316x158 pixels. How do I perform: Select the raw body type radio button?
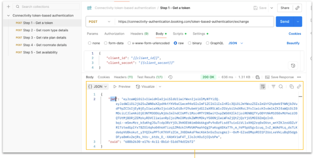175,43
